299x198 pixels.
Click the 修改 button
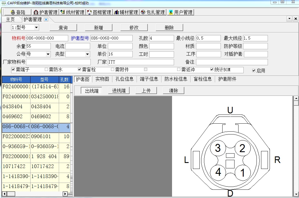coord(134,28)
